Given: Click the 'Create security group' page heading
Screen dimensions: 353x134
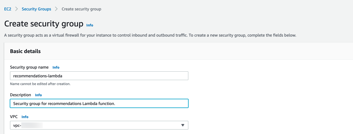Looking at the screenshot, I should click(x=44, y=24).
